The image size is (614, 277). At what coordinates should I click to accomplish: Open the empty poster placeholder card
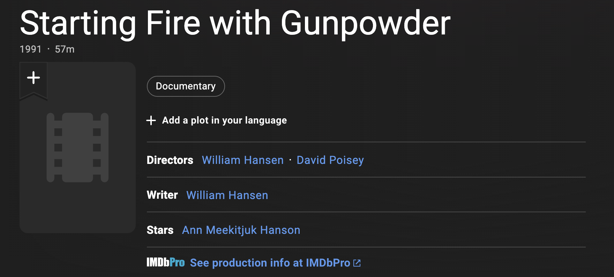pyautogui.click(x=77, y=148)
